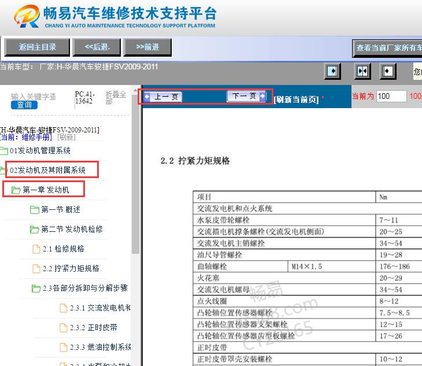The image size is (422, 366).
Task: Click the 返回主目录 button
Action: pyautogui.click(x=37, y=47)
